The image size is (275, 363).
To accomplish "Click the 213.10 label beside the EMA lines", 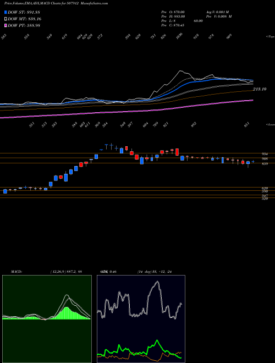I will (260, 89).
